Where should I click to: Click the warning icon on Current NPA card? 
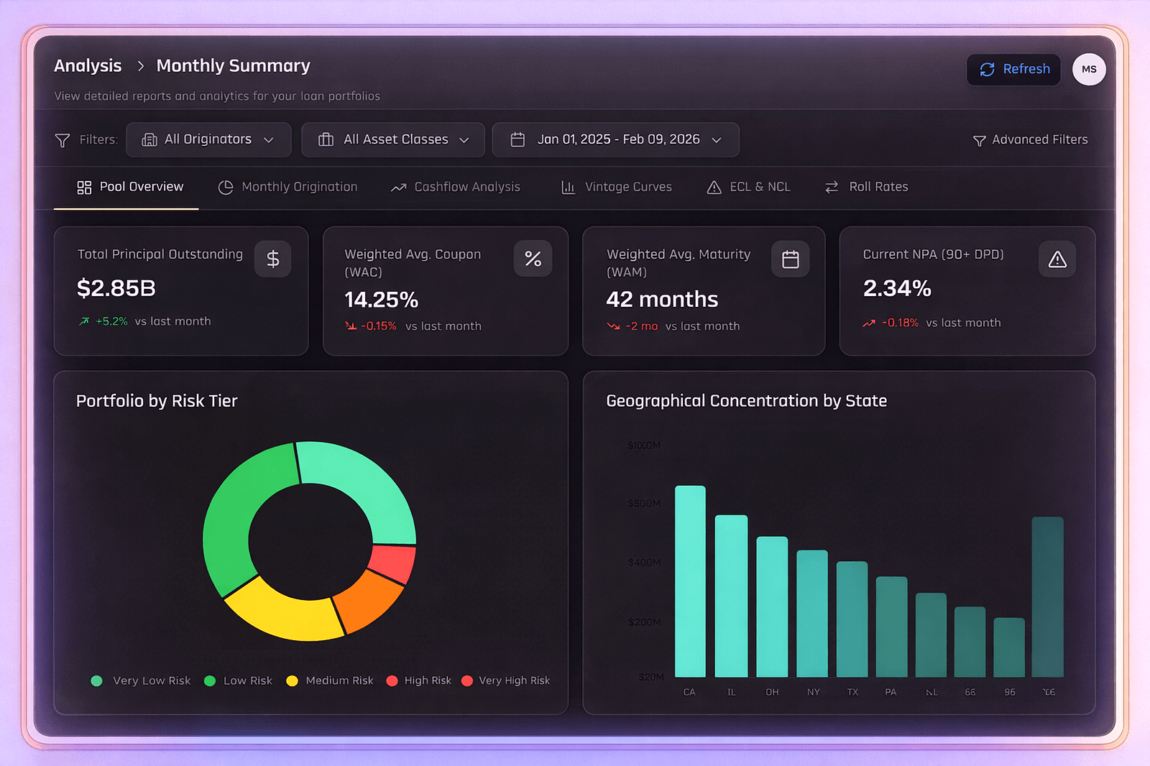coord(1057,259)
